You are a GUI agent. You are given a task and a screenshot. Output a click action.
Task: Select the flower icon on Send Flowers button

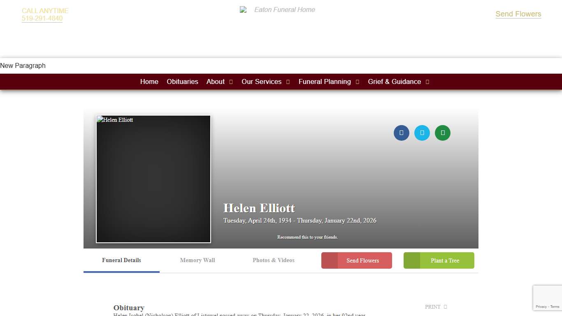(x=330, y=260)
